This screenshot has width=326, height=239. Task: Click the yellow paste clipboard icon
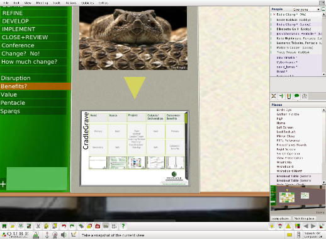pos(55,226)
